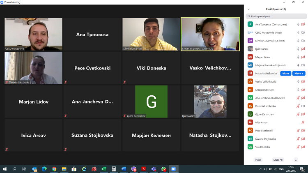The width and height of the screenshot is (308, 173).
Task: Click muted mic icon for Ivica Arsov
Action: [x=303, y=122]
